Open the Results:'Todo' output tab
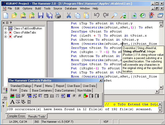165x125 pixels. click(37, 116)
